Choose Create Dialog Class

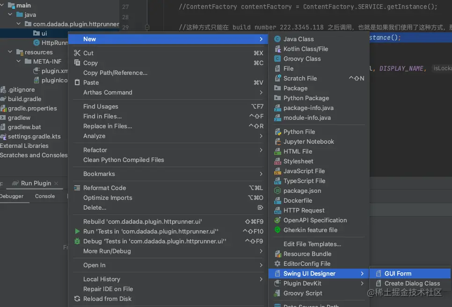tap(412, 284)
